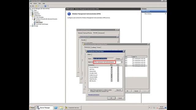
Task: Expand More Actions submenu arrow
Action: tap(165, 14)
